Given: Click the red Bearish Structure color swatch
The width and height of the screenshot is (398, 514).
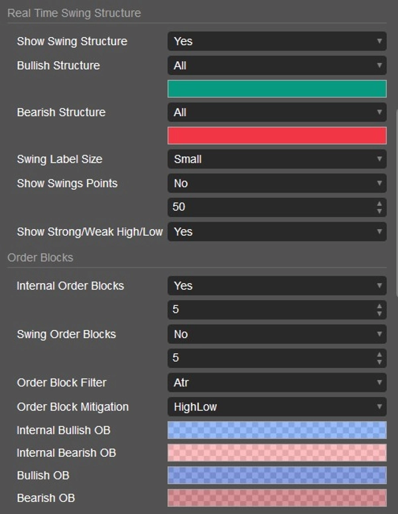Looking at the screenshot, I should point(277,135).
